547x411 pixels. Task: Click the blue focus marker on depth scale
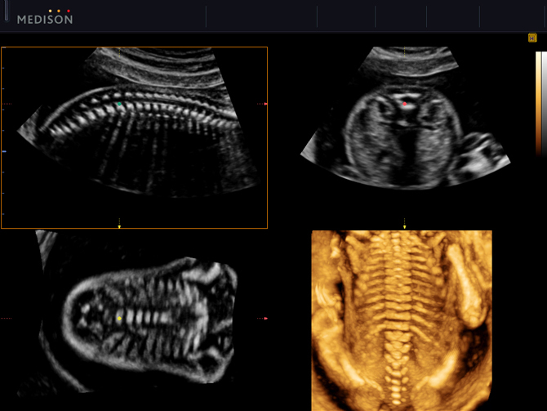tap(4, 151)
